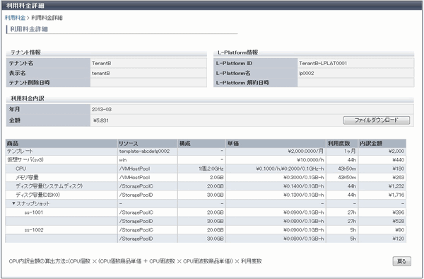The height and width of the screenshot is (279, 424).
Task: Click the 戻る button
Action: click(x=401, y=261)
